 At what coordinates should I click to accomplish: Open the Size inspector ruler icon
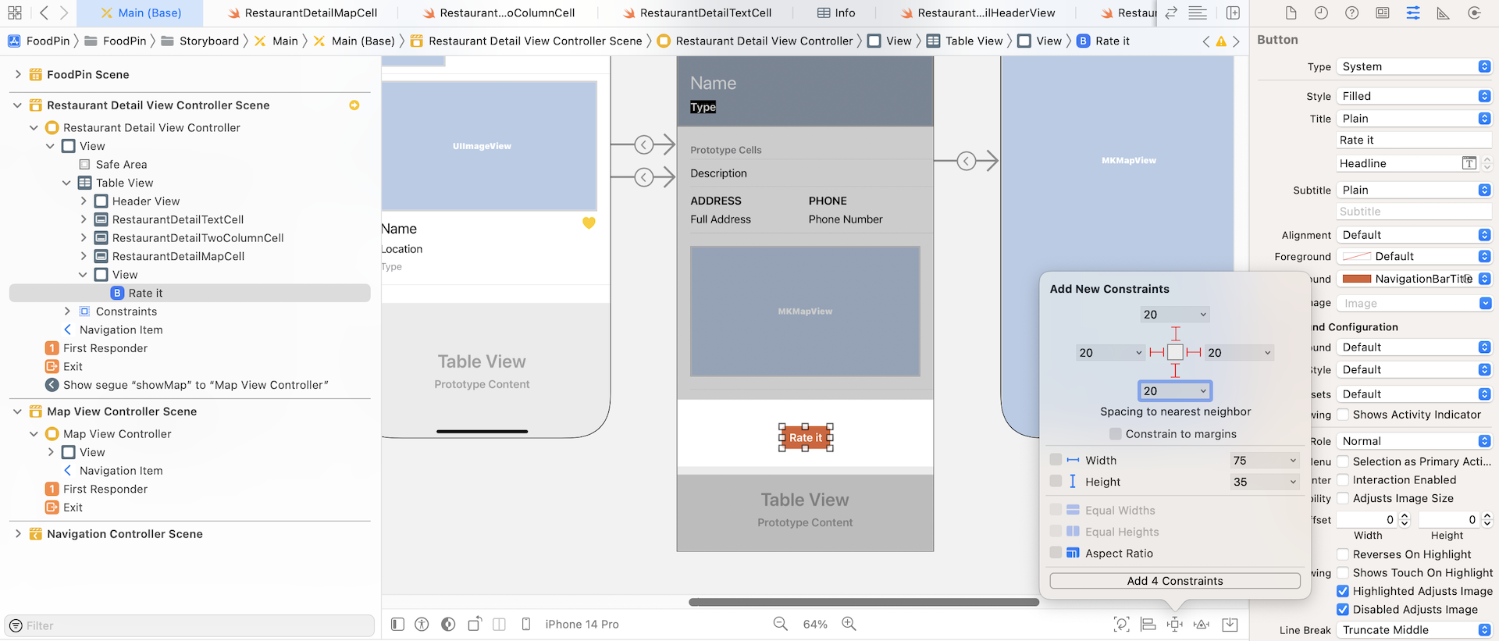coord(1444,13)
